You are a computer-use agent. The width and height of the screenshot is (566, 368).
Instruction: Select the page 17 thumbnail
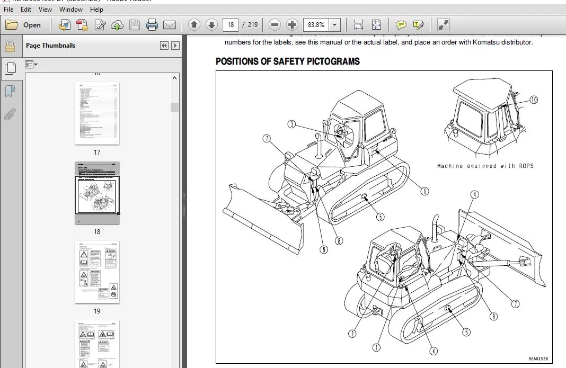[97, 113]
